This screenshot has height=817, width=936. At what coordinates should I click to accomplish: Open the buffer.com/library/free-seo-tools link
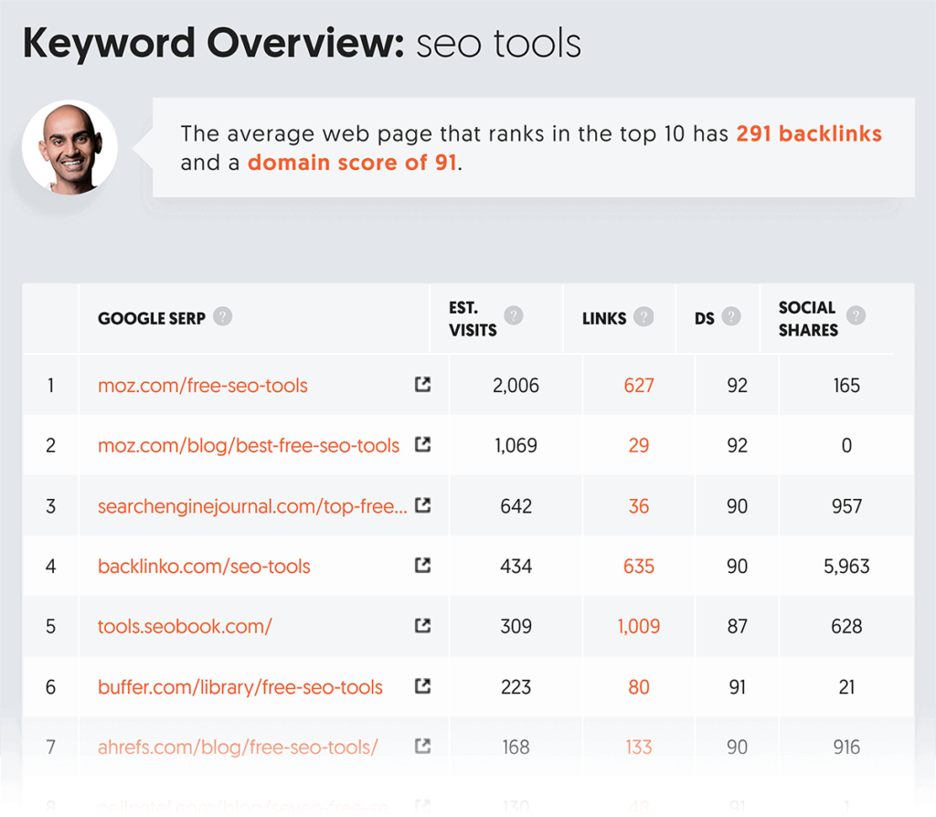[x=240, y=687]
